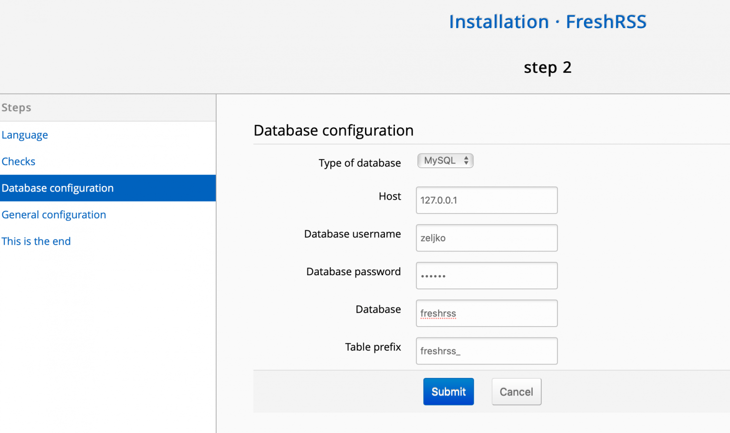The height and width of the screenshot is (433, 730).
Task: Click inside the Database password field
Action: [486, 275]
